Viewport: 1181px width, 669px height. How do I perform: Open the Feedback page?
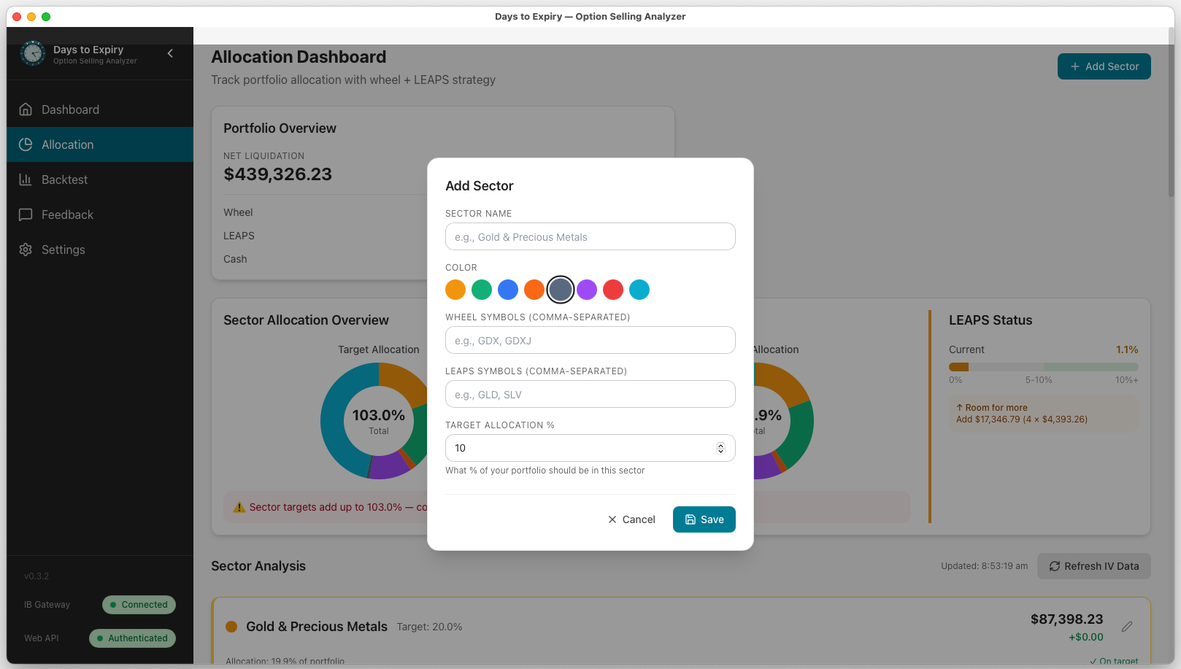point(67,214)
